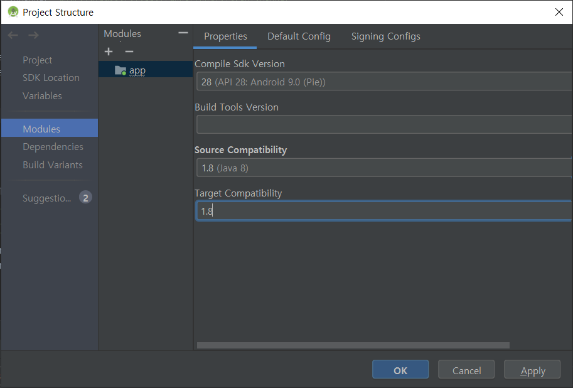This screenshot has height=388, width=573.
Task: Switch to the Signing Configs tab
Action: click(x=385, y=36)
